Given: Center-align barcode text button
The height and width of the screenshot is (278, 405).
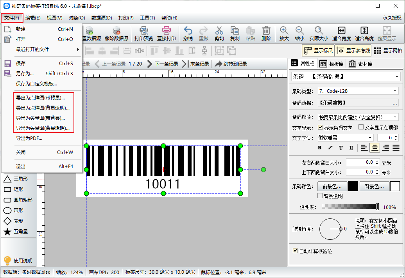Looking at the screenshot, I should point(375,148).
